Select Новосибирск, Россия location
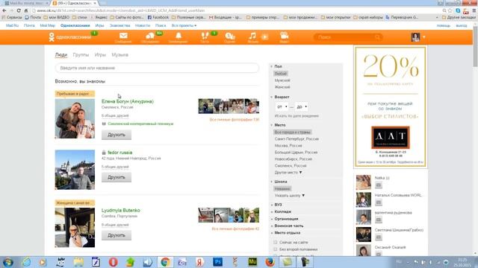 click(294, 159)
